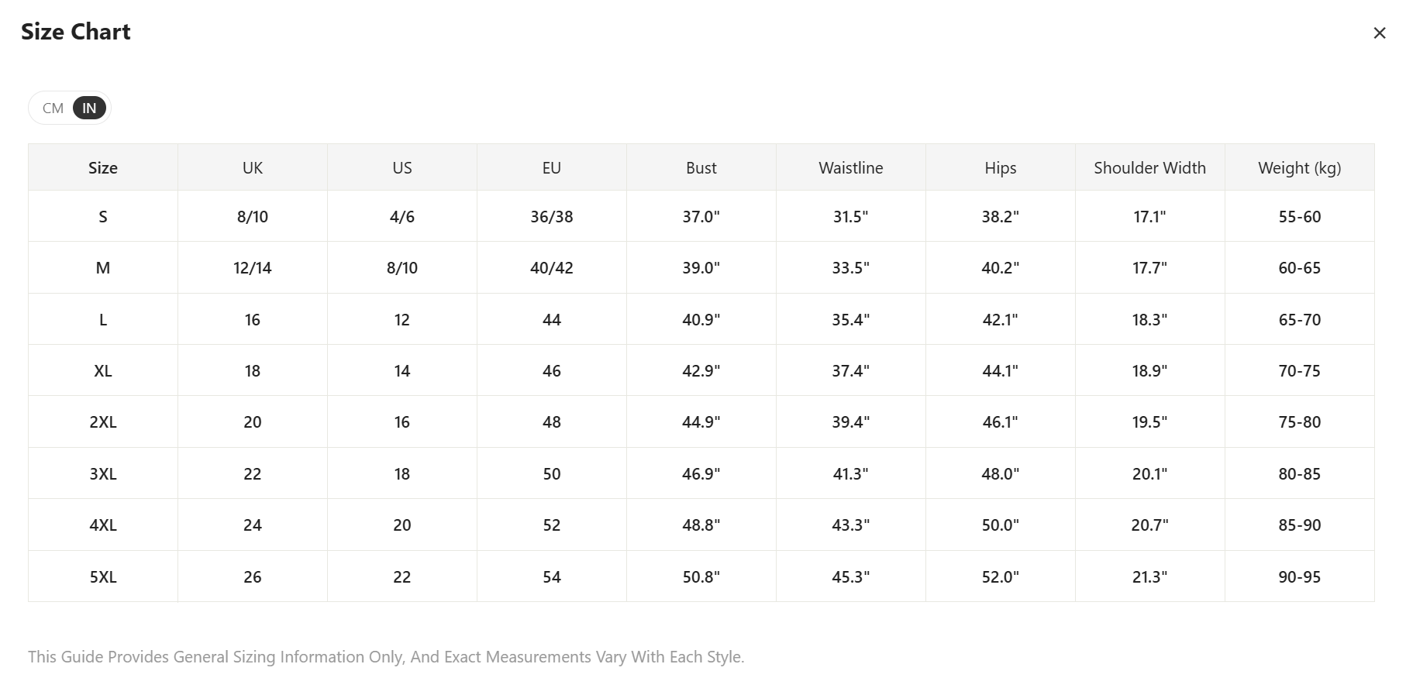Switch measurement units to CM
Screen dimensions: 1406x695
click(x=53, y=108)
